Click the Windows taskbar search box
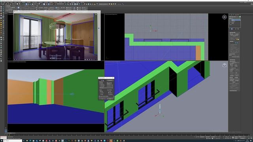The height and width of the screenshot is (142, 253). tap(13, 141)
